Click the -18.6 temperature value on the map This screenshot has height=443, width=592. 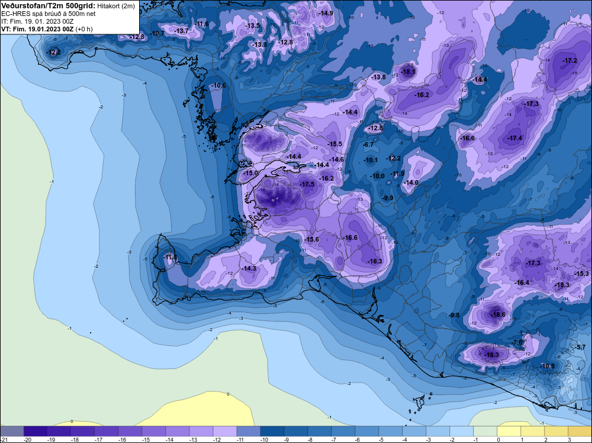498,314
